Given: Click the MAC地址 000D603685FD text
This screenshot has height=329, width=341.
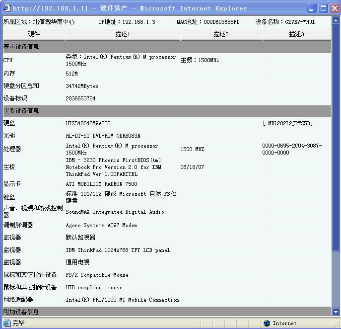Looking at the screenshot, I should 208,22.
